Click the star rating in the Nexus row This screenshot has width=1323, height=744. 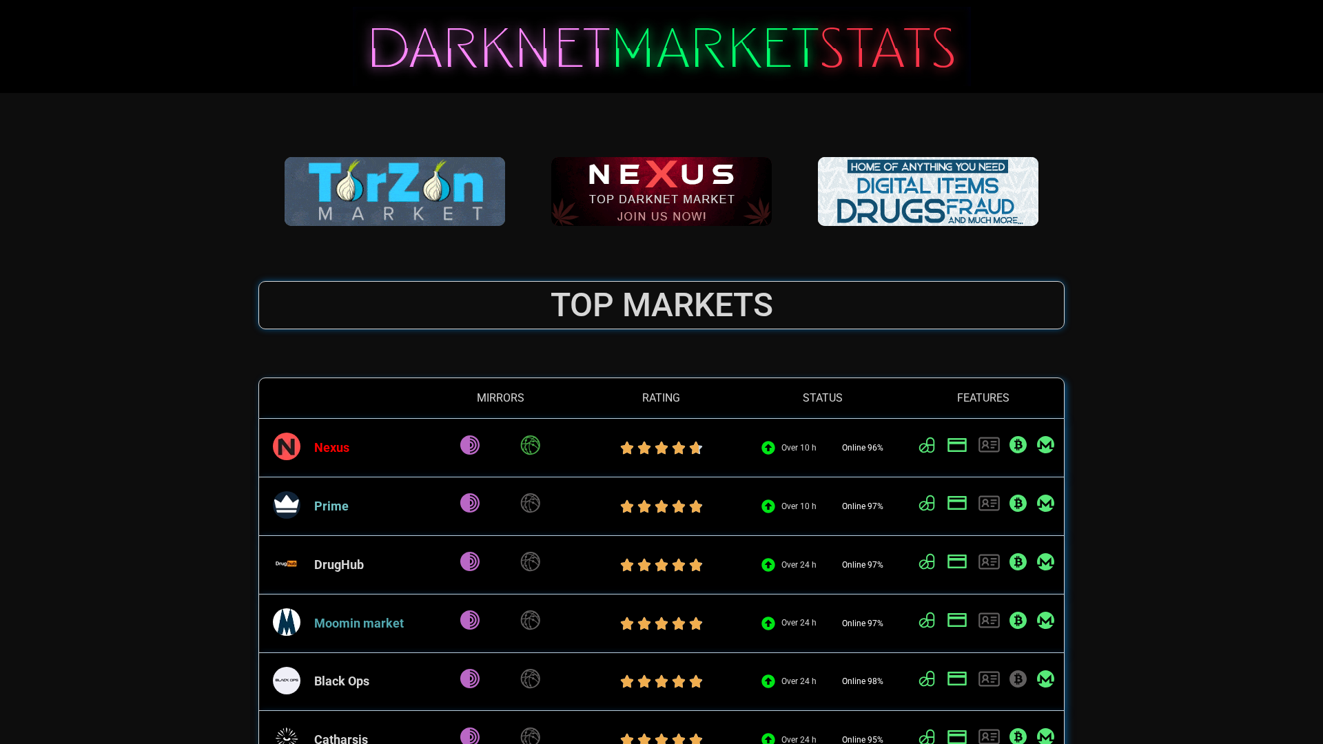coord(661,448)
